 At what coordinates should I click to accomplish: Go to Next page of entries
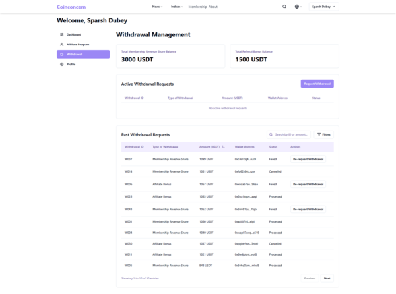[327, 278]
